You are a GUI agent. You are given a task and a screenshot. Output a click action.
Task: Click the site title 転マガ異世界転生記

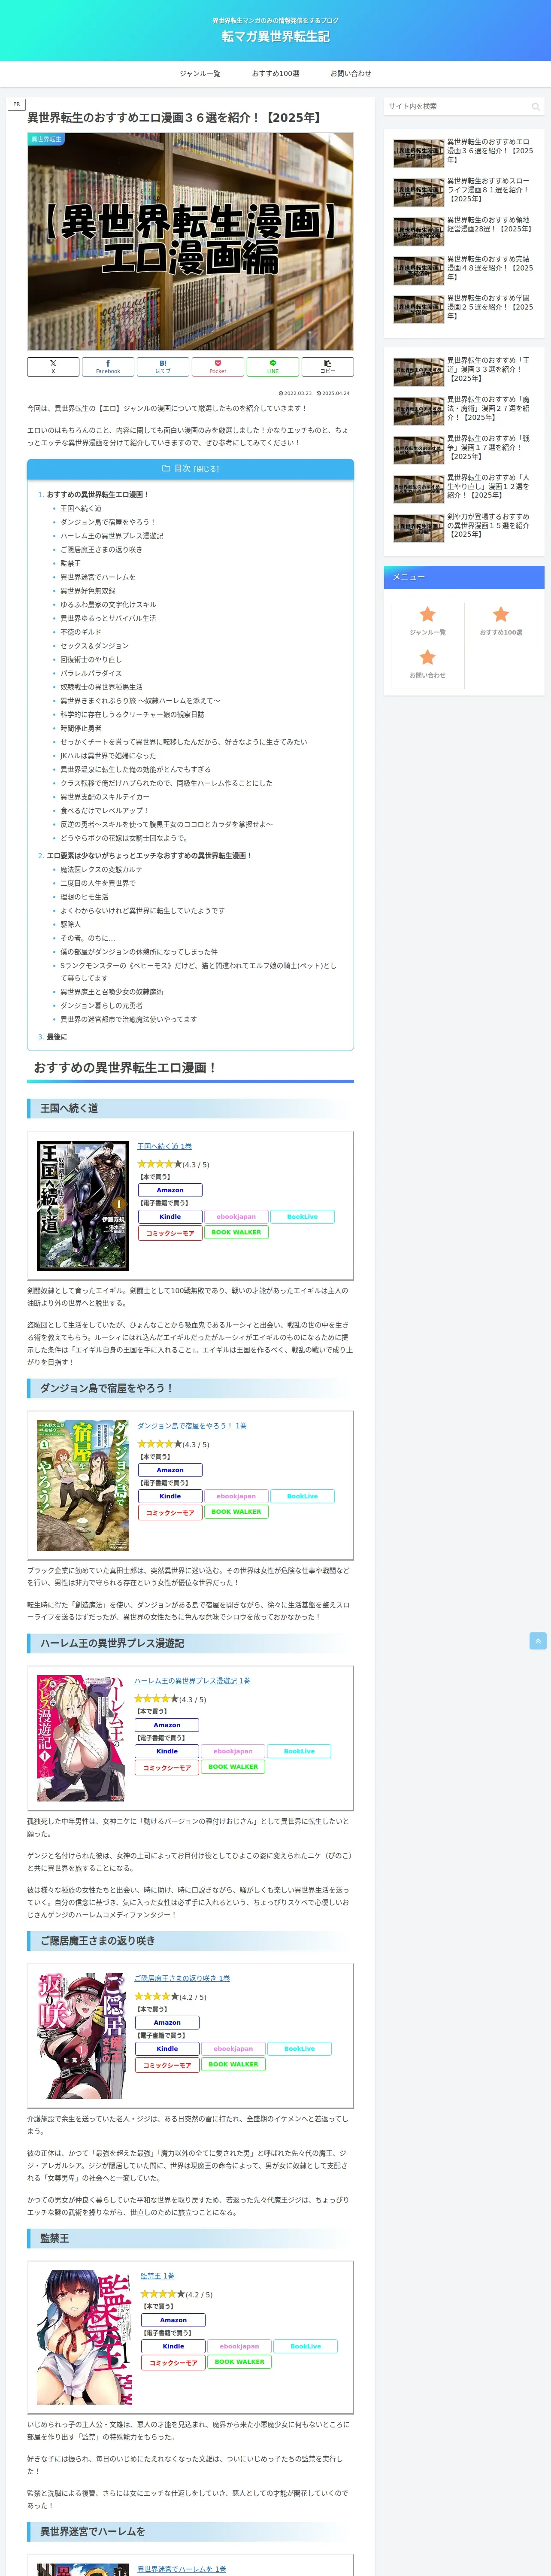tap(275, 37)
